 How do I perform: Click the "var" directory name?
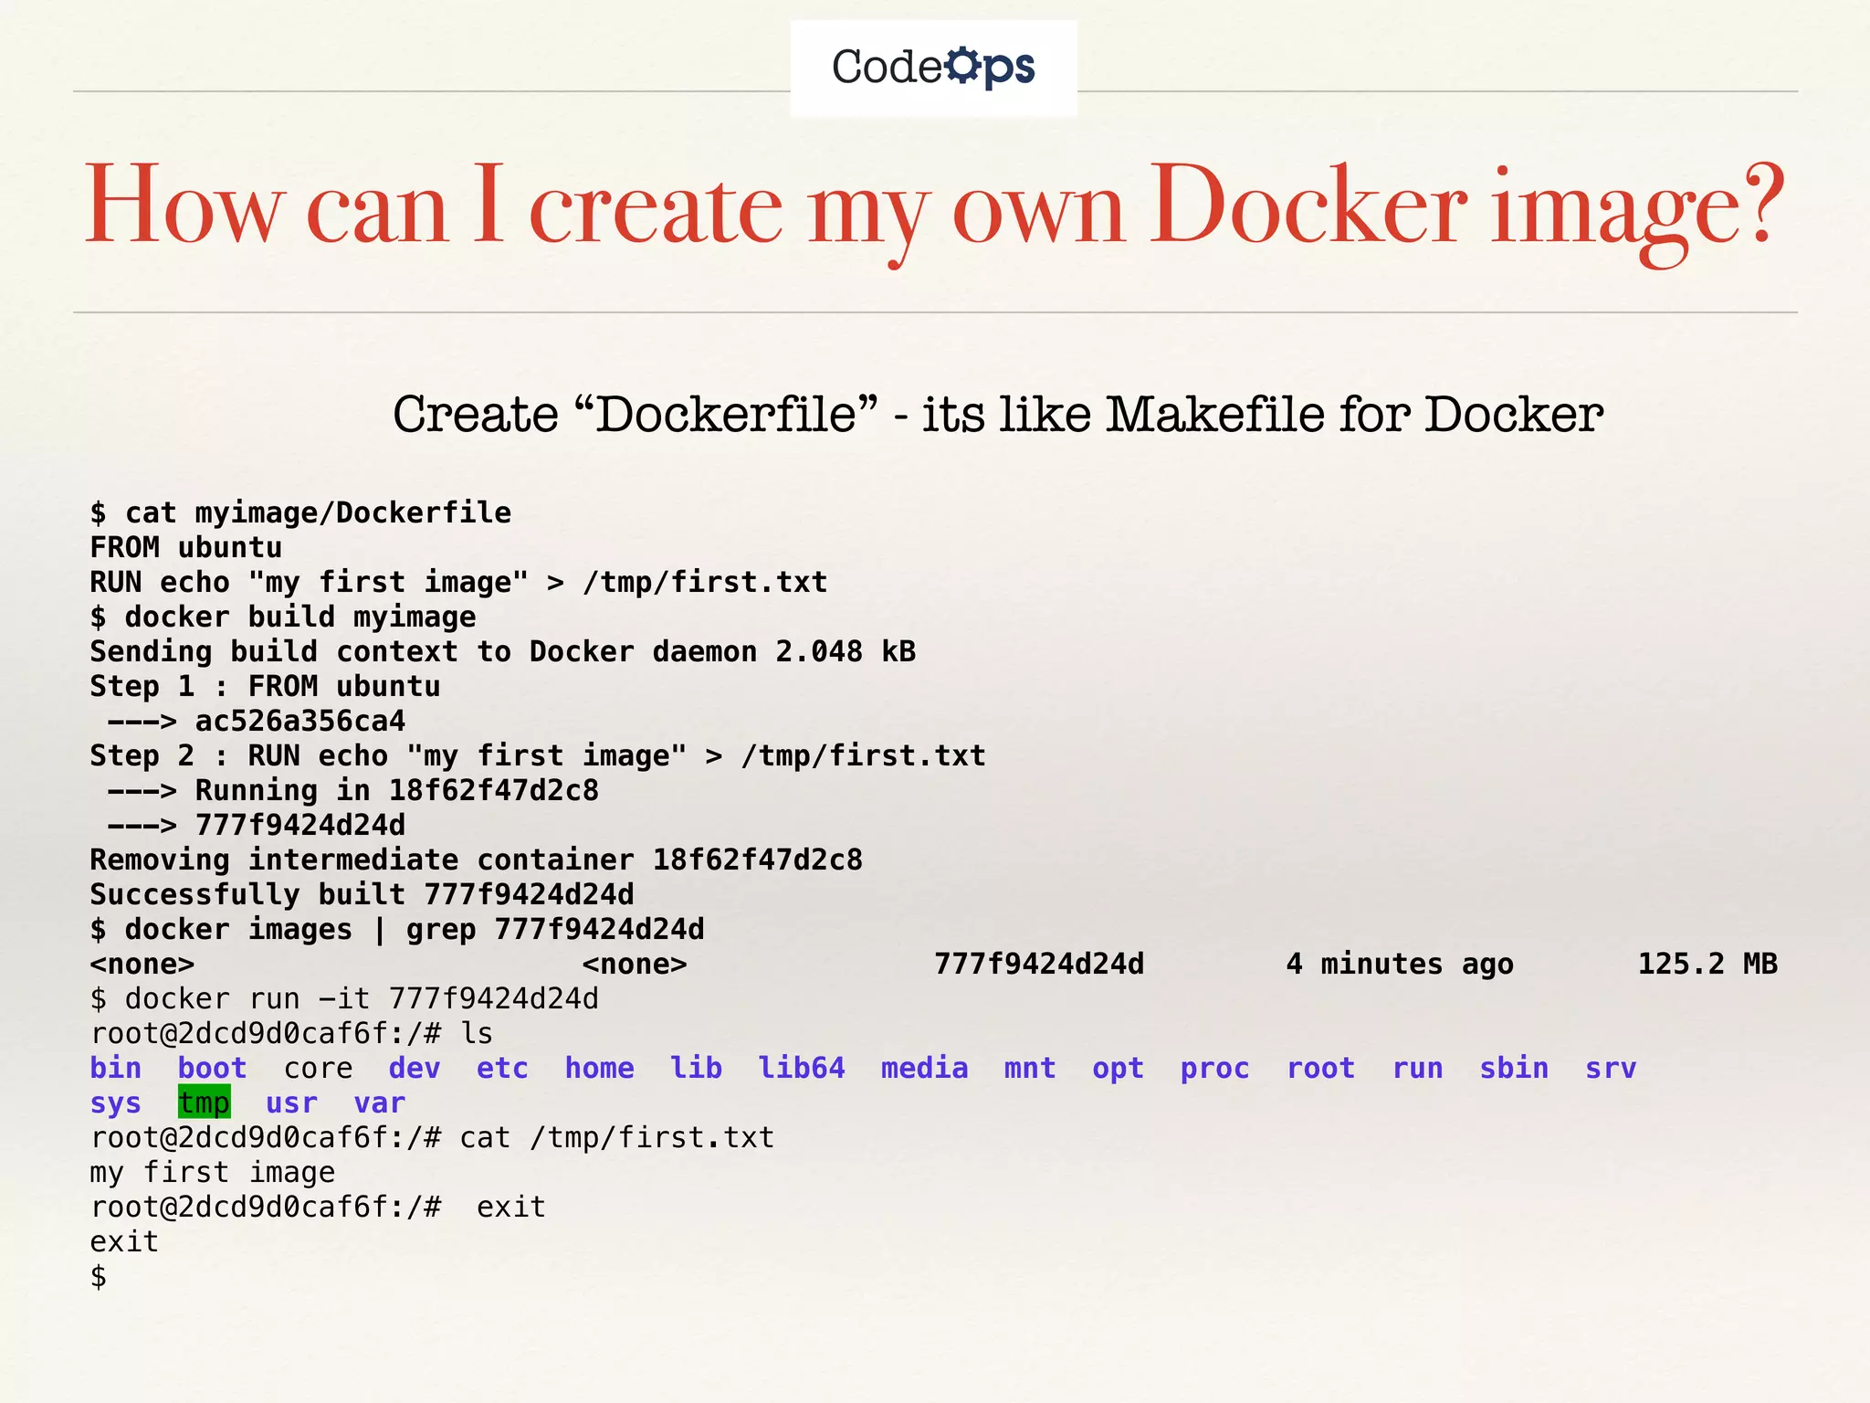pyautogui.click(x=379, y=1103)
